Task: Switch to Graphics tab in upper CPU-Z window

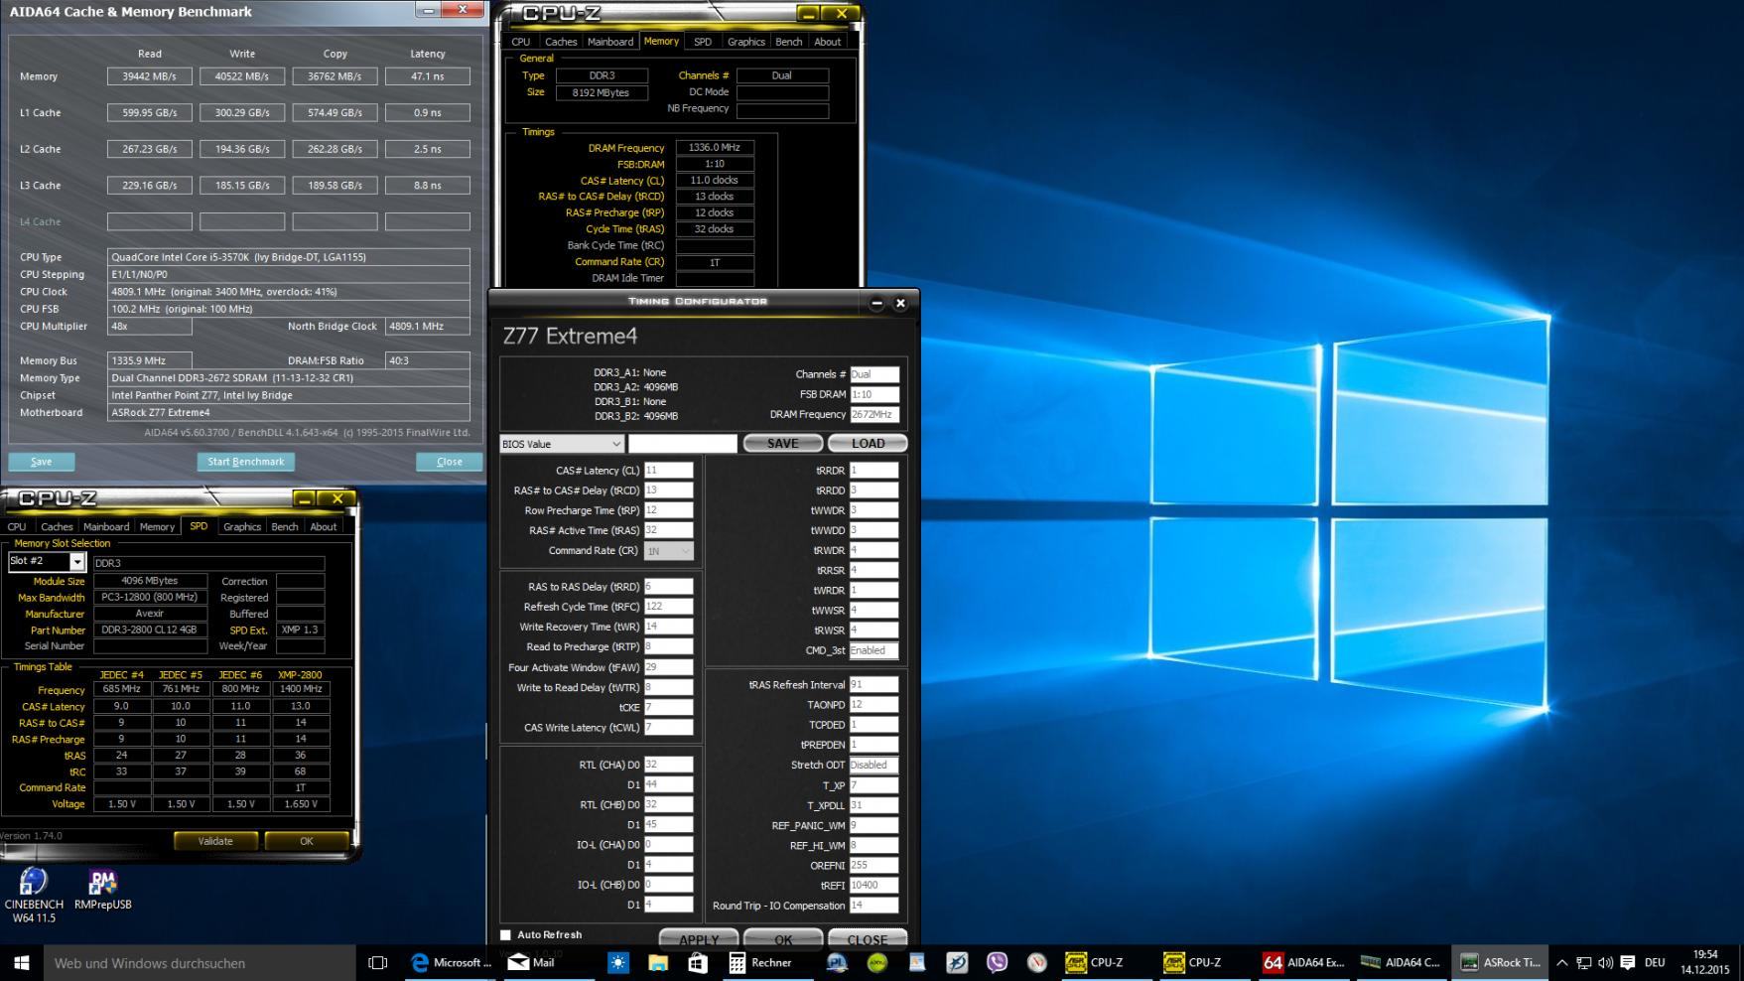Action: pos(745,42)
